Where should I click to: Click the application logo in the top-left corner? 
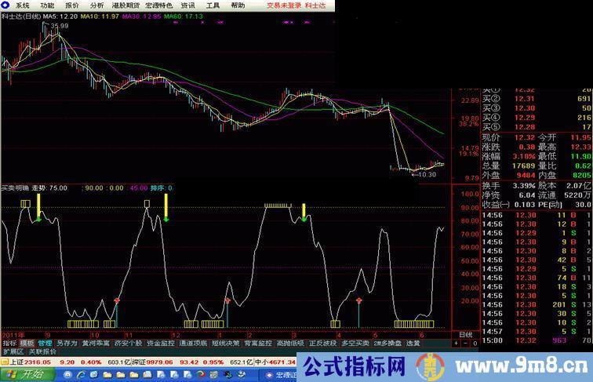[x=5, y=4]
